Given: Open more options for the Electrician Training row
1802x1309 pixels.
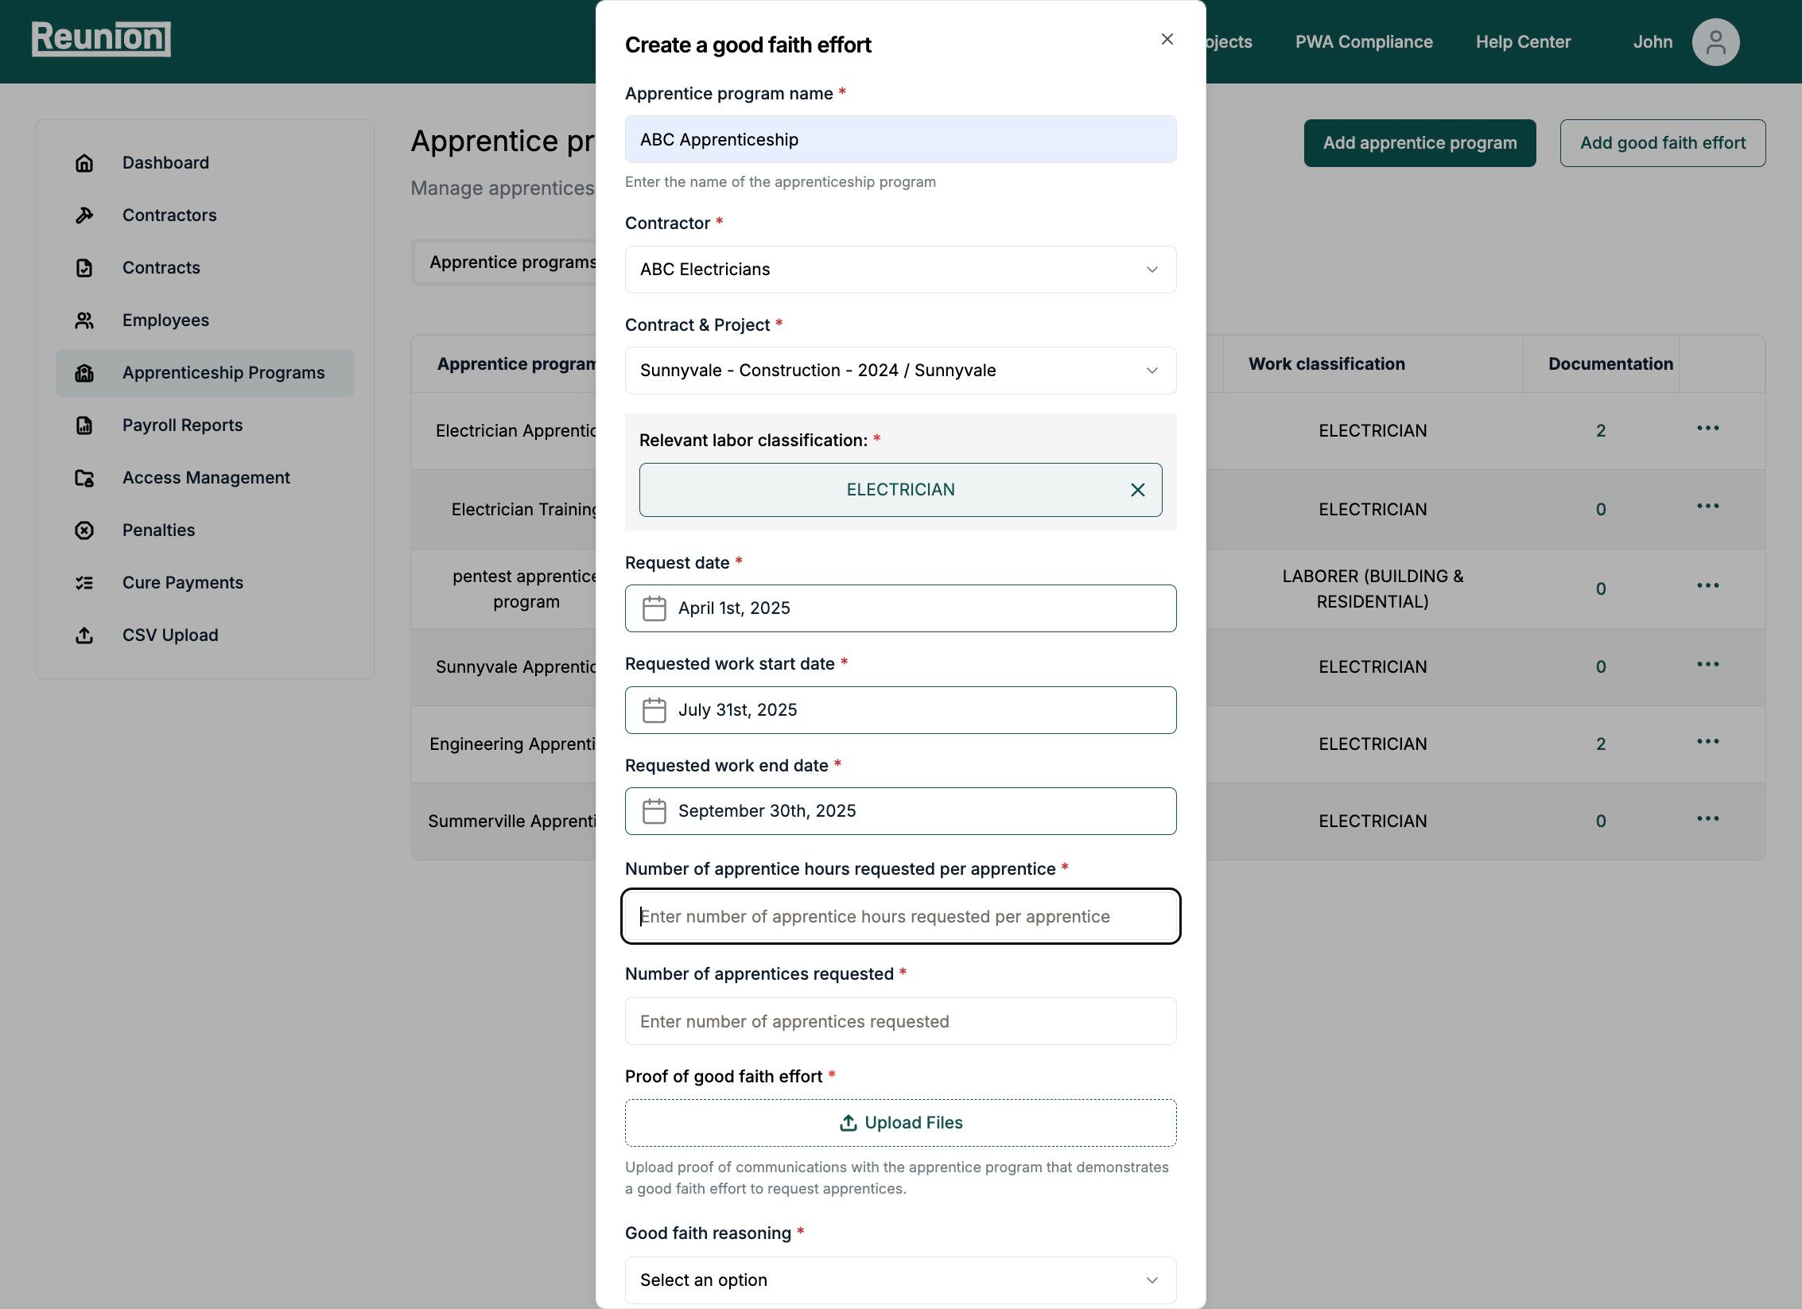Looking at the screenshot, I should pyautogui.click(x=1707, y=507).
